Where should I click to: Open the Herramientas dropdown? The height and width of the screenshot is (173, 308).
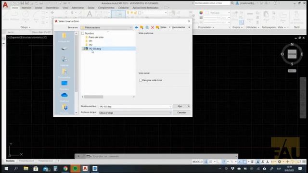click(181, 27)
